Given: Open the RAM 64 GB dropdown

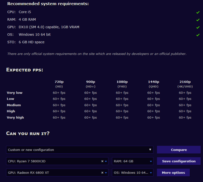Looking at the screenshot, I should click(x=133, y=161).
